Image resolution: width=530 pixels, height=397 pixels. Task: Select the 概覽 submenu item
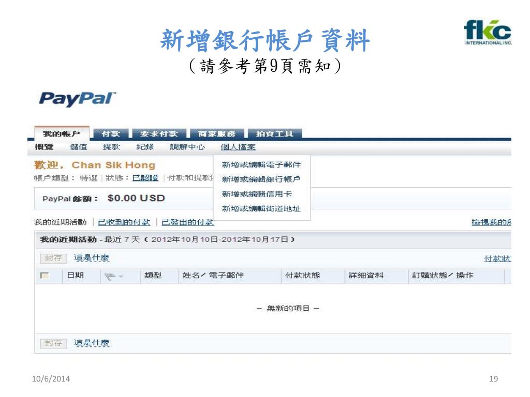pos(44,147)
